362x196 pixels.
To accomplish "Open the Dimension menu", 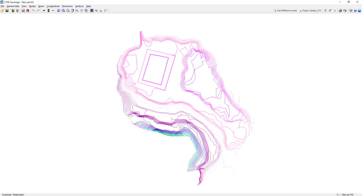I will pyautogui.click(x=67, y=6).
